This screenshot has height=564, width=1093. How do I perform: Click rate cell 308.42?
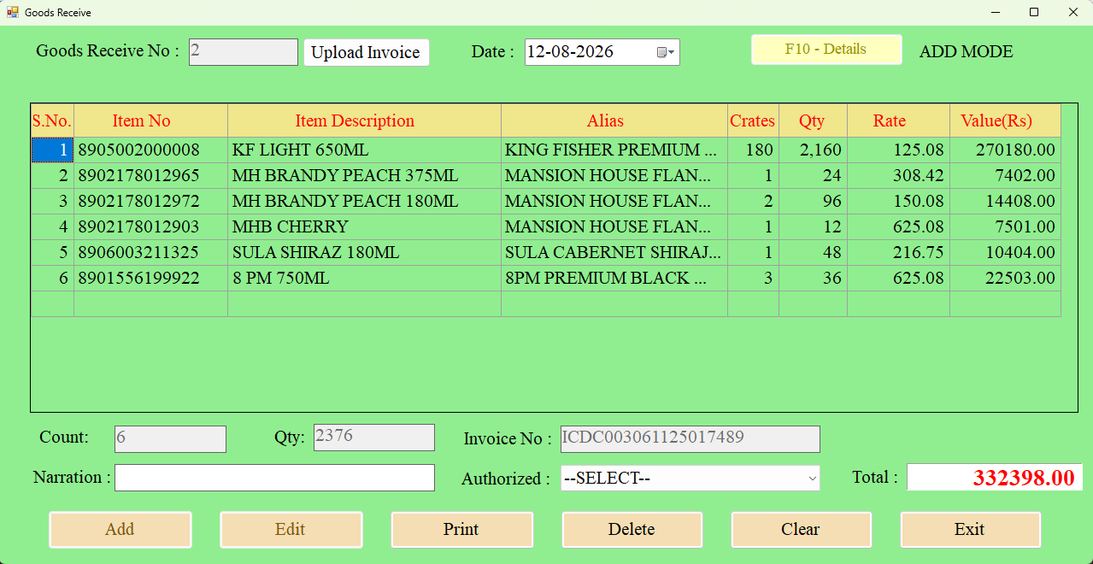pos(898,176)
